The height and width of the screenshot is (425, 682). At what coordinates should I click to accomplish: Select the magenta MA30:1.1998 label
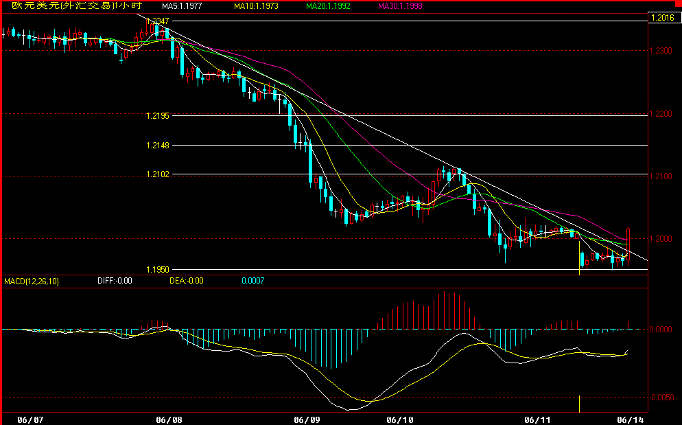point(400,6)
